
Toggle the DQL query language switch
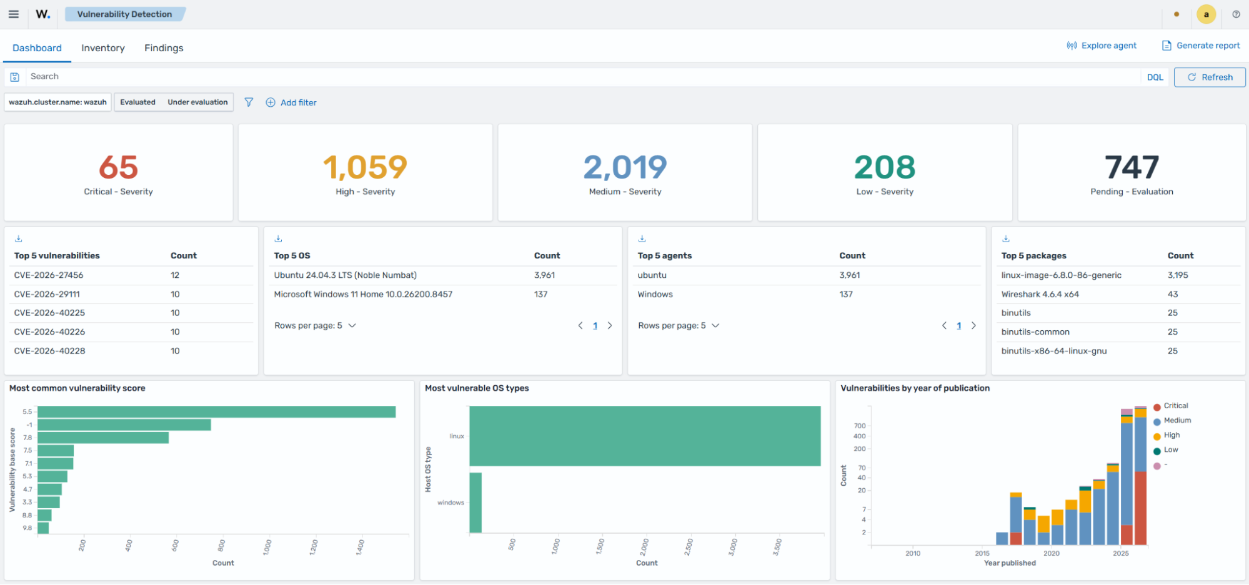click(x=1155, y=77)
